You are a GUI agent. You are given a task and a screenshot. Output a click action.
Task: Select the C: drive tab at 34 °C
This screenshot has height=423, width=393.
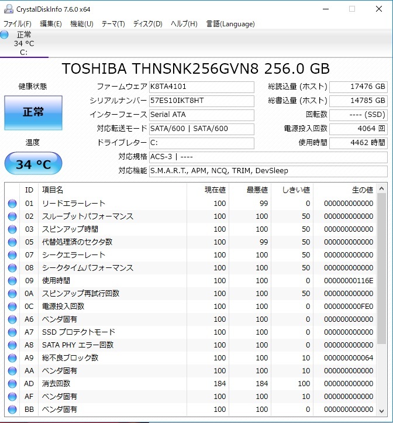pos(25,43)
